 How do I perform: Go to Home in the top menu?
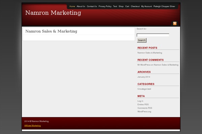pos(72,6)
